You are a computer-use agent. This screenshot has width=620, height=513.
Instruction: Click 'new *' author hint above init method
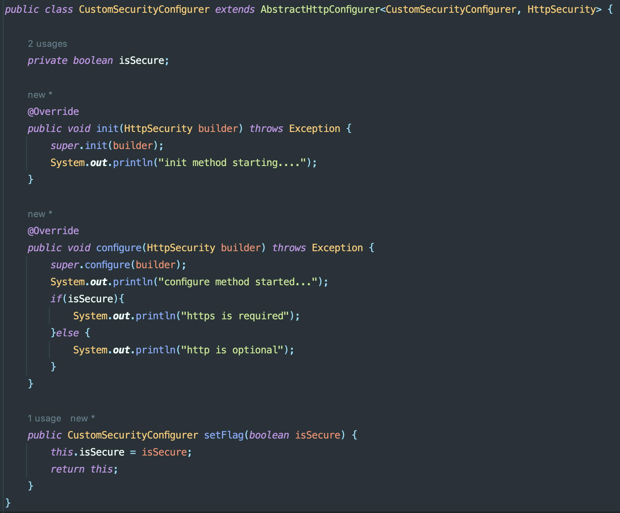point(40,95)
